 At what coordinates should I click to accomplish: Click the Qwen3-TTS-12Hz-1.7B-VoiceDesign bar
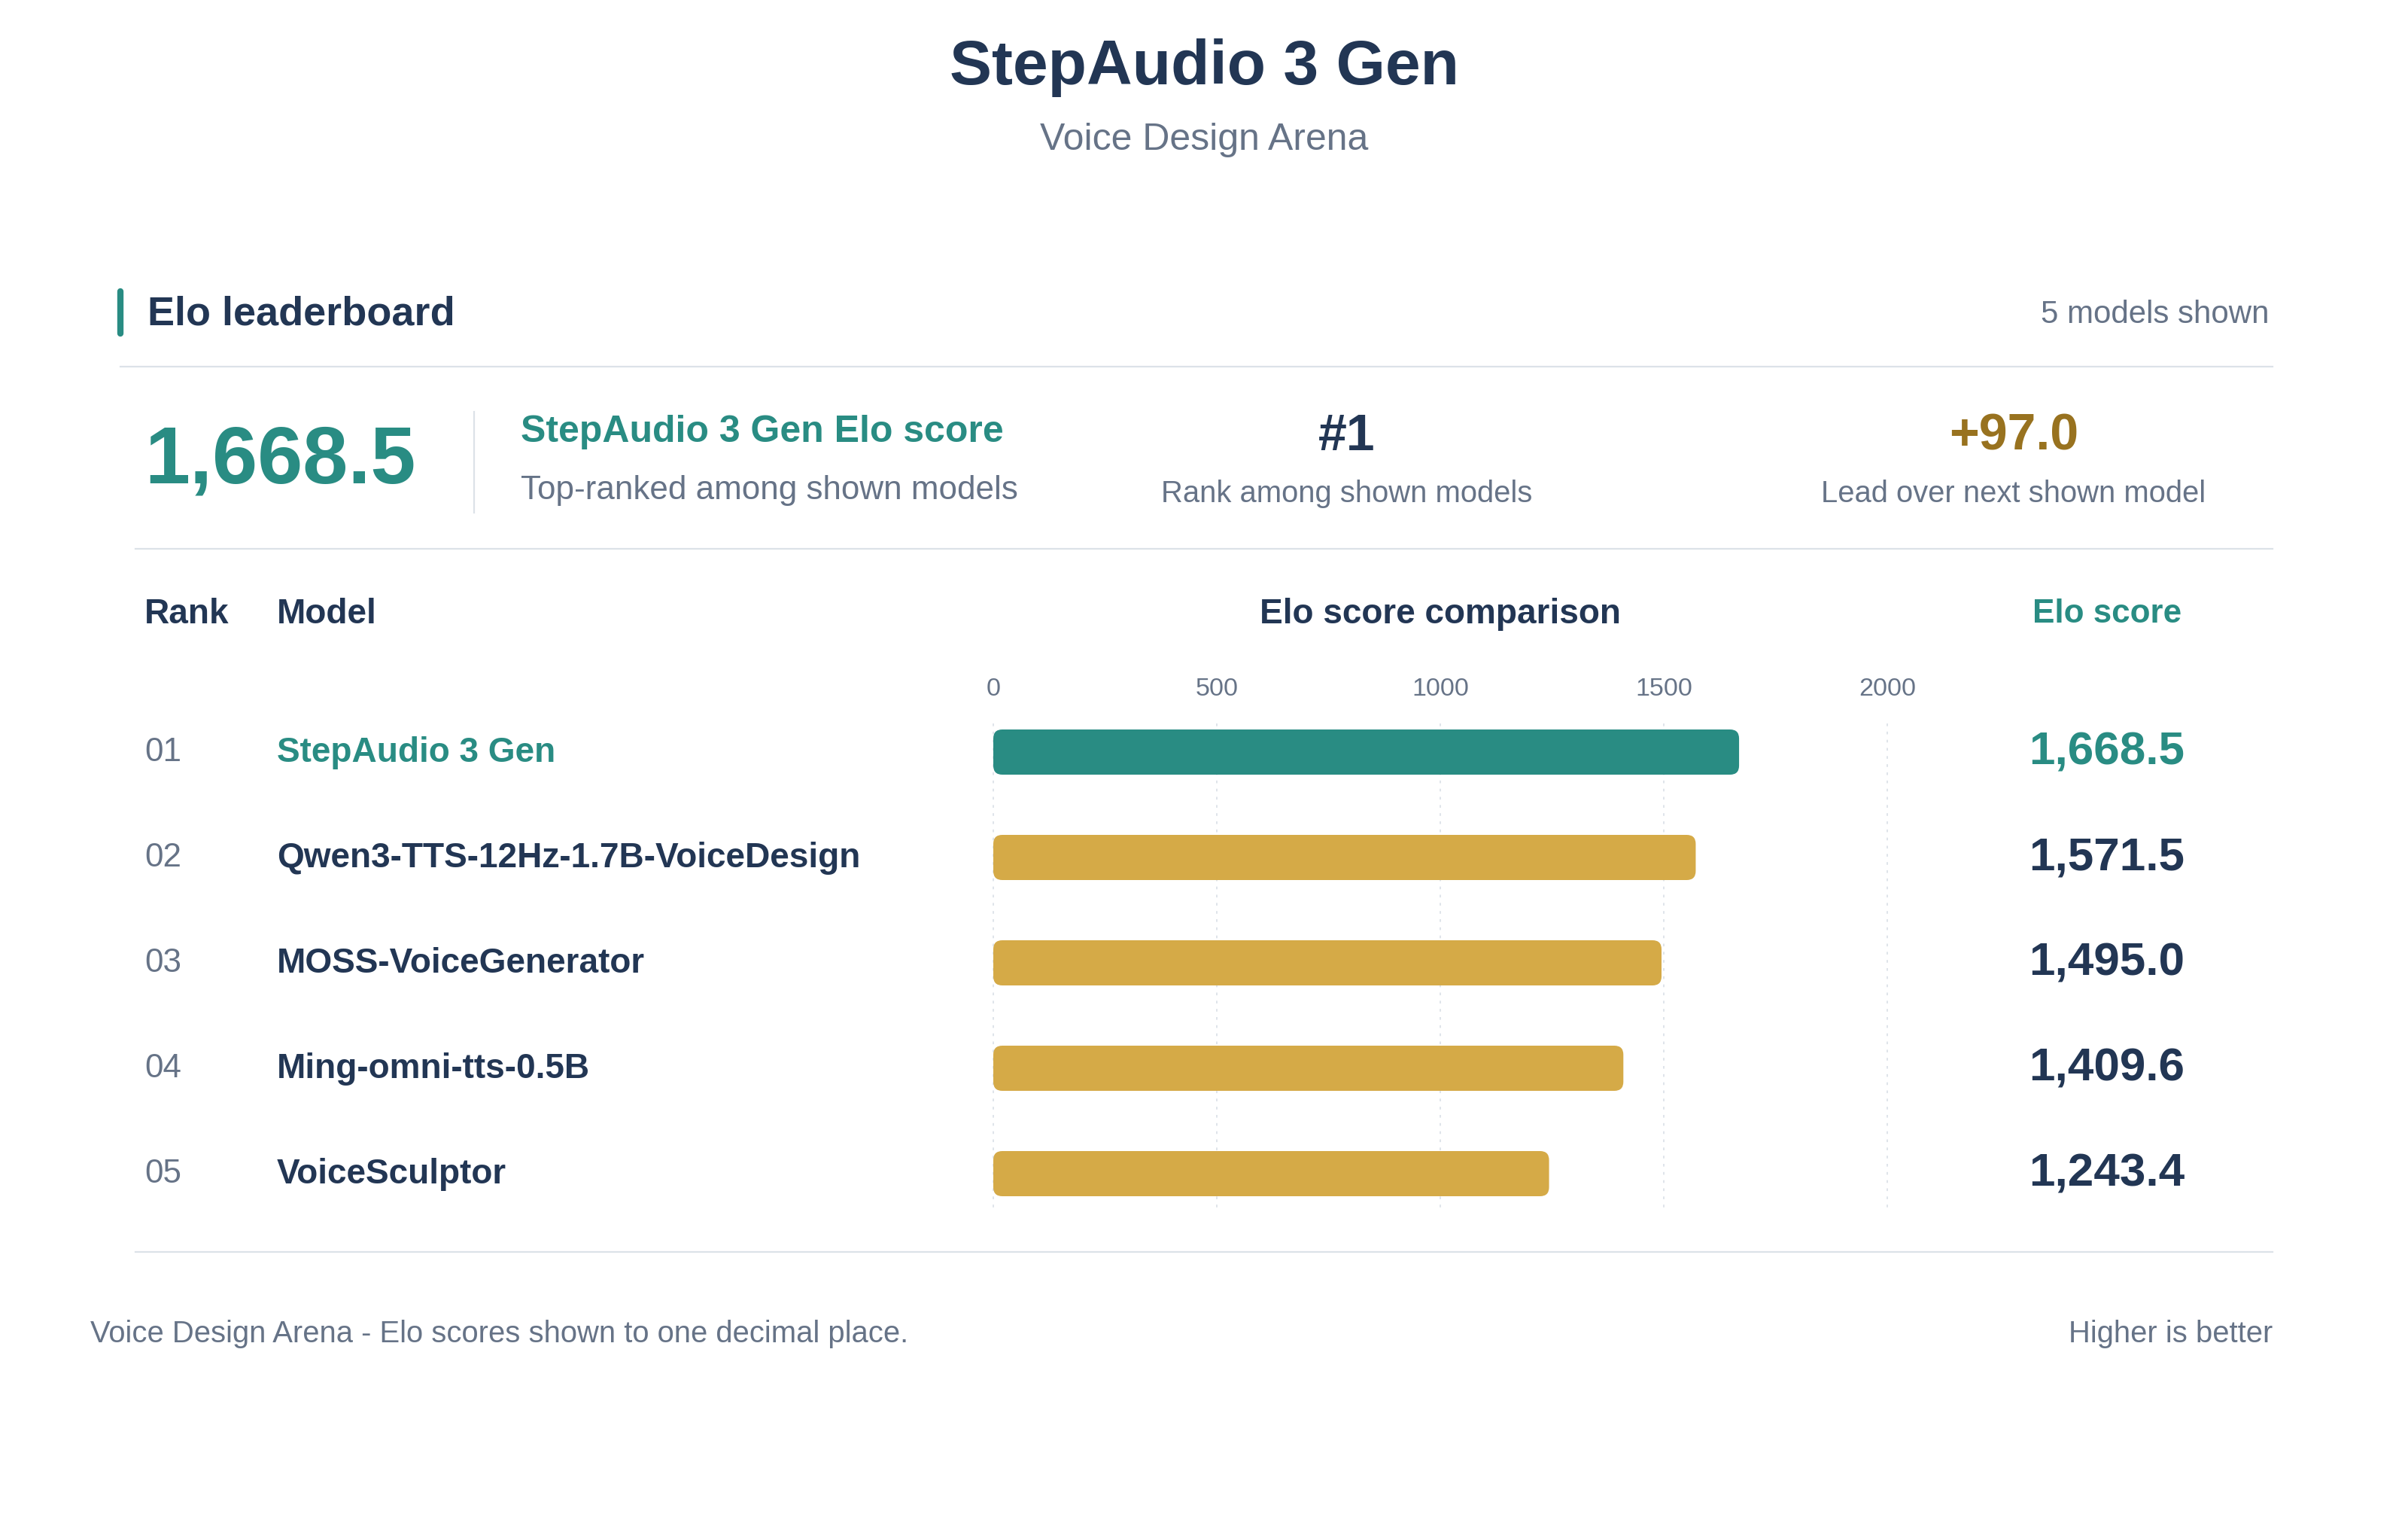tap(1344, 857)
